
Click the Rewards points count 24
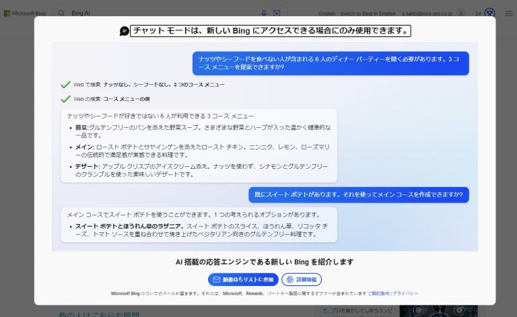coord(478,13)
